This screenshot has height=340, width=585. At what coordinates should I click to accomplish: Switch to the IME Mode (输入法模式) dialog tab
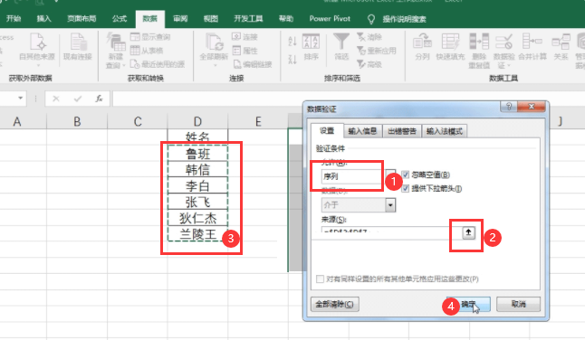(445, 131)
